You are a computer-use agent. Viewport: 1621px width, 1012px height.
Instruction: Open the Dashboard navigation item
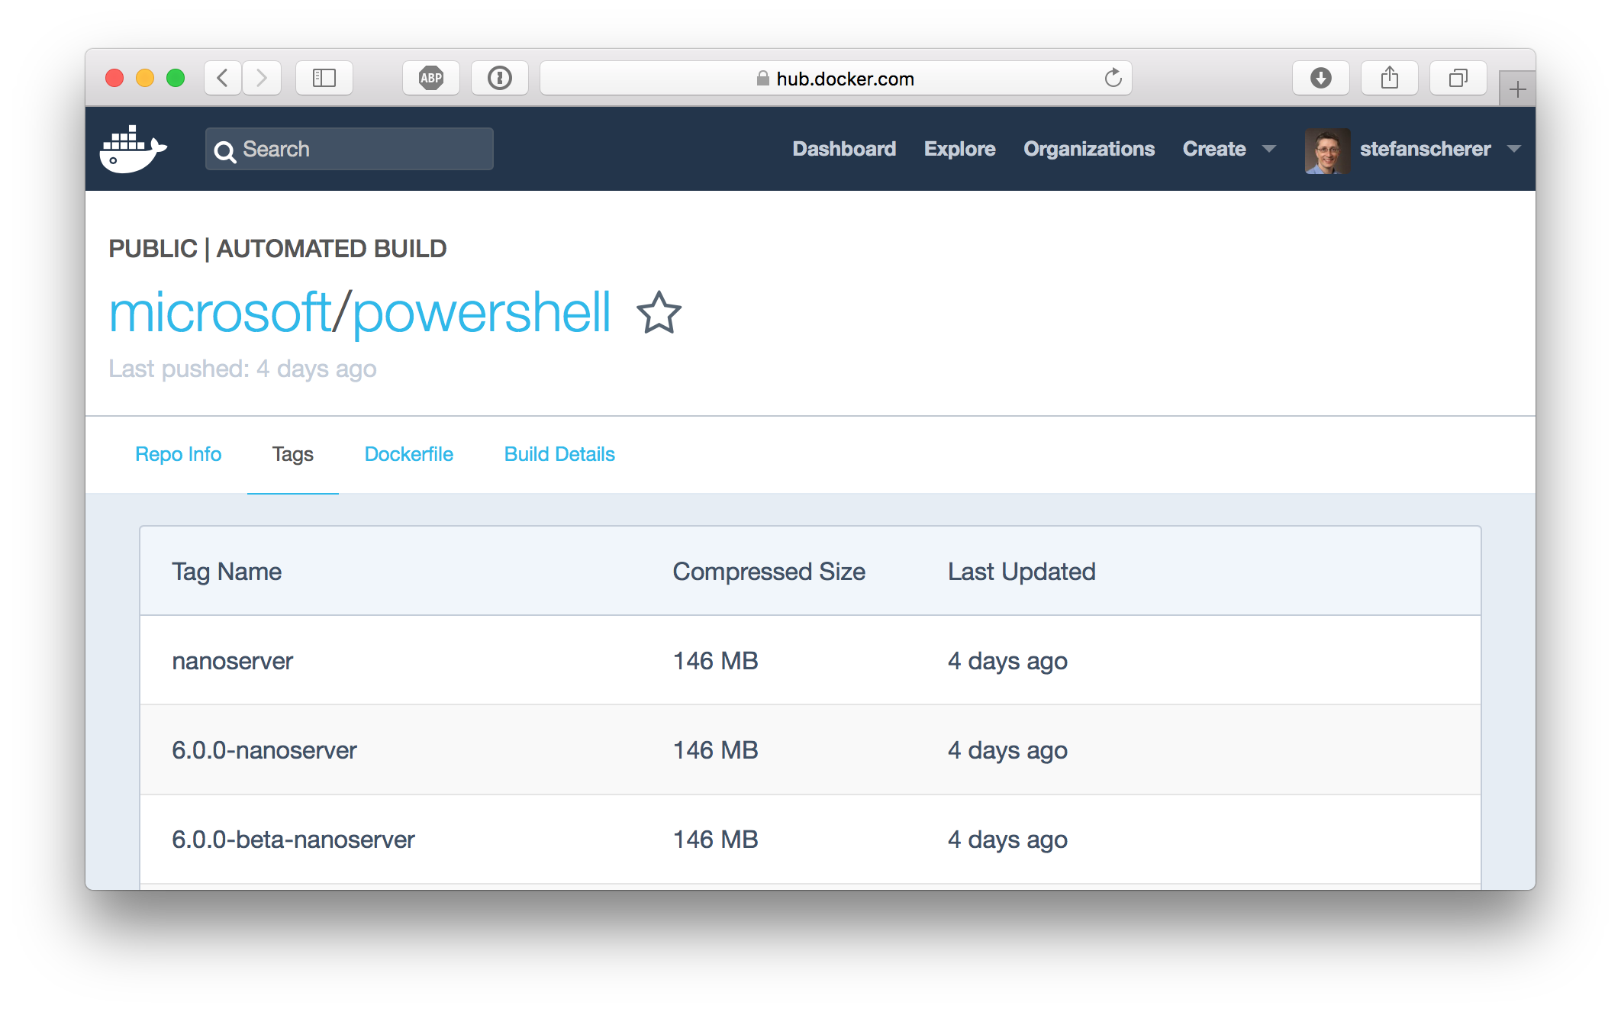pos(843,148)
